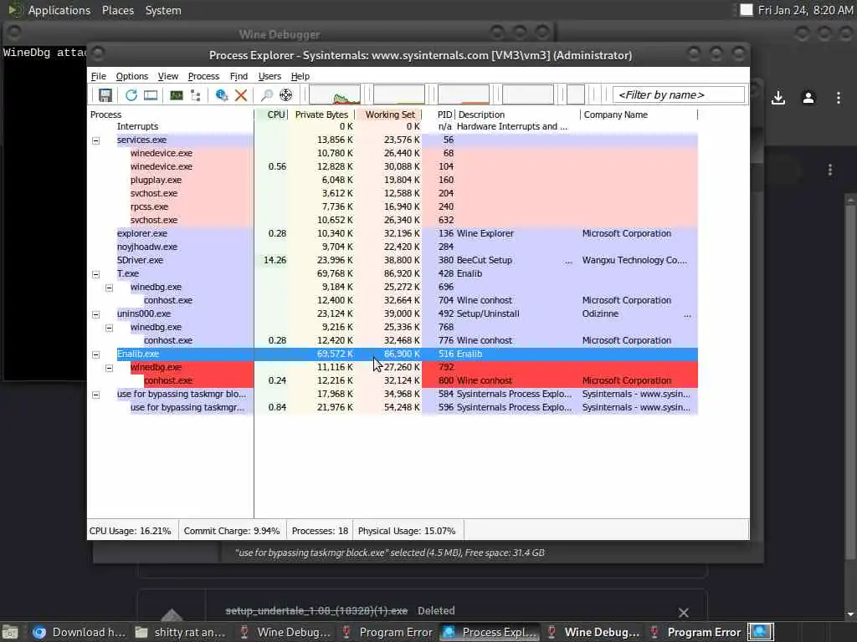
Task: Select the Interrupts row
Action: pos(393,127)
